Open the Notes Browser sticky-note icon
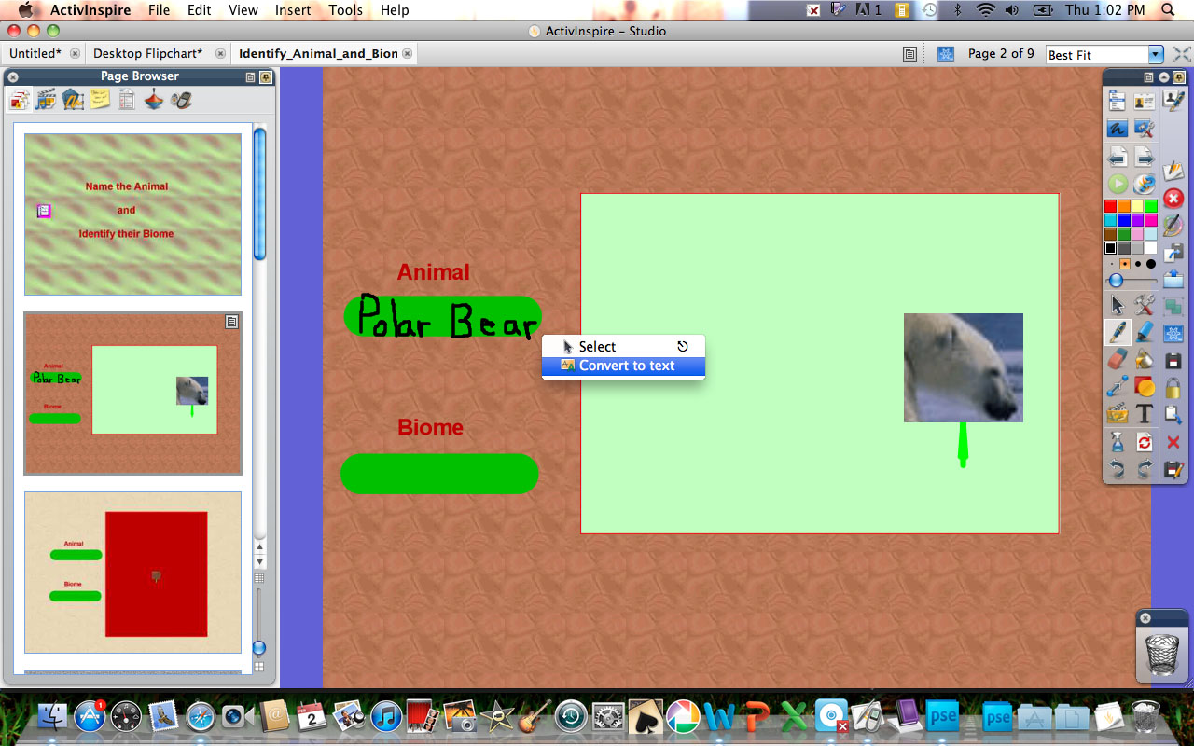This screenshot has height=746, width=1194. pyautogui.click(x=100, y=98)
